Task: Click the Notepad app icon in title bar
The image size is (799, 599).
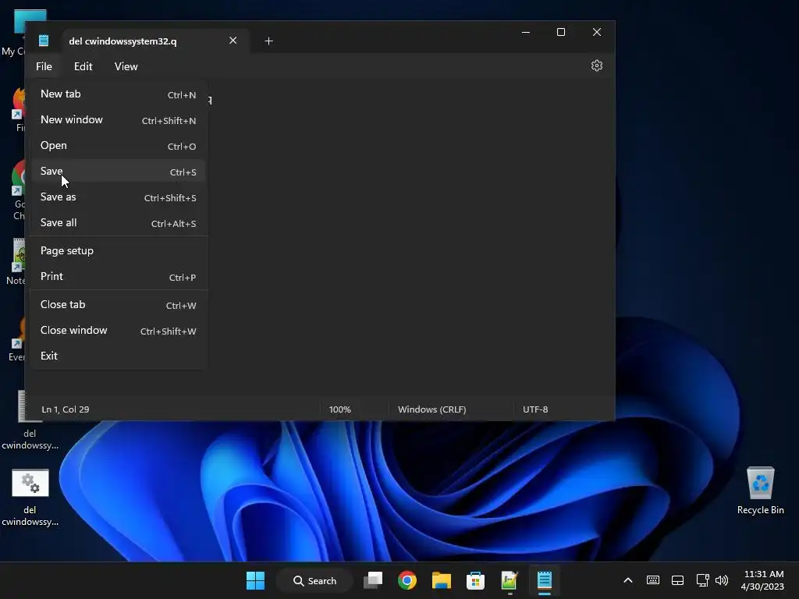Action: (x=44, y=41)
